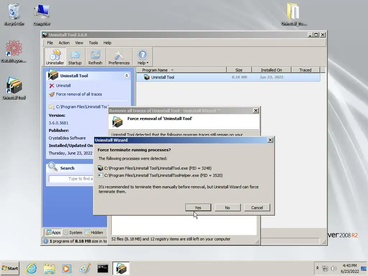
Task: Click Yes to force terminate processes
Action: pyautogui.click(x=198, y=207)
